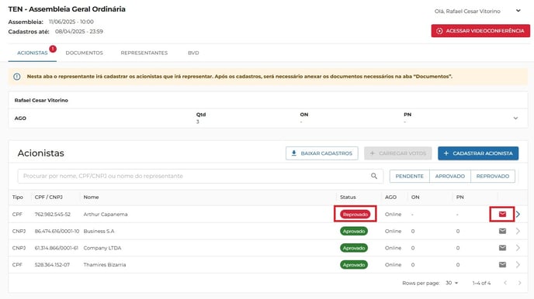Click the Acessar Videoconferência button

480,30
